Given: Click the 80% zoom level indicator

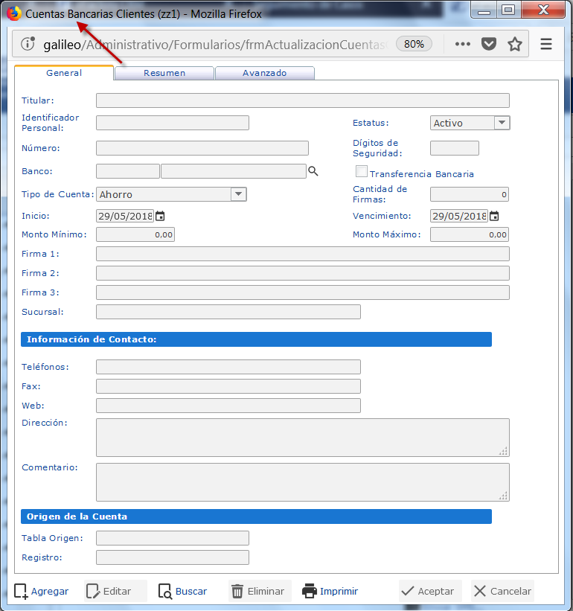Looking at the screenshot, I should tap(414, 44).
